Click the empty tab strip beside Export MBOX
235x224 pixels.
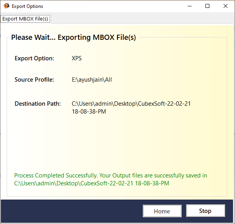(142, 19)
